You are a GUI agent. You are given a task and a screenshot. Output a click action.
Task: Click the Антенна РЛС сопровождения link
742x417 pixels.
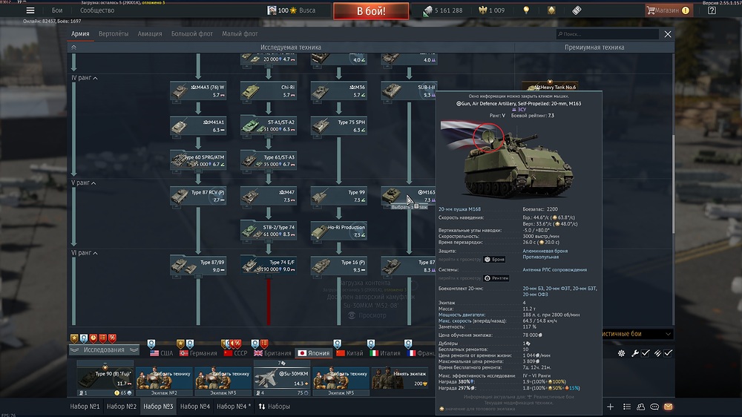554,270
